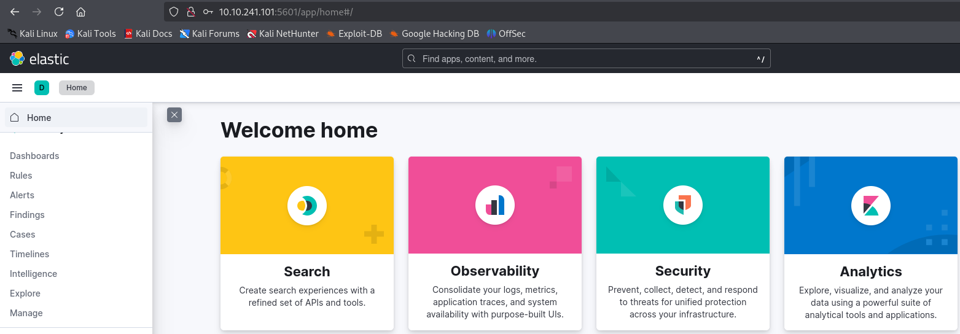Click the insecure connection padlock icon
Image resolution: width=960 pixels, height=334 pixels.
(190, 12)
